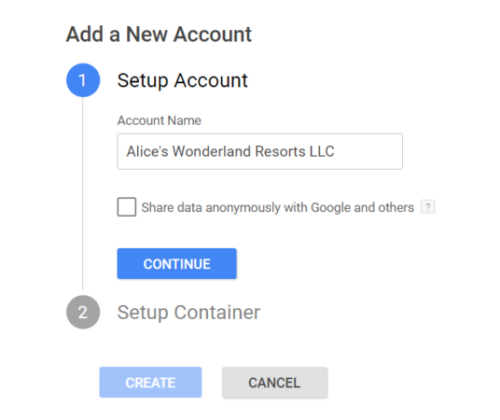Click the numeral 2 in the gray circle
The height and width of the screenshot is (420, 500).
(83, 313)
